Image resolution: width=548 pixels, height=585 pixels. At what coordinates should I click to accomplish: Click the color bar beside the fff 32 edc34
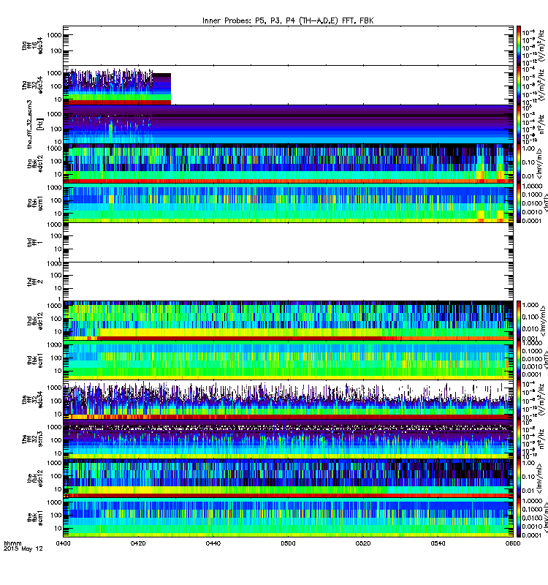tap(519, 400)
